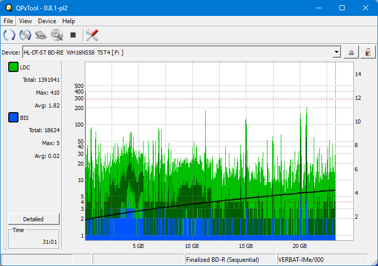
Task: Click the stop scan square icon
Action: (x=73, y=35)
